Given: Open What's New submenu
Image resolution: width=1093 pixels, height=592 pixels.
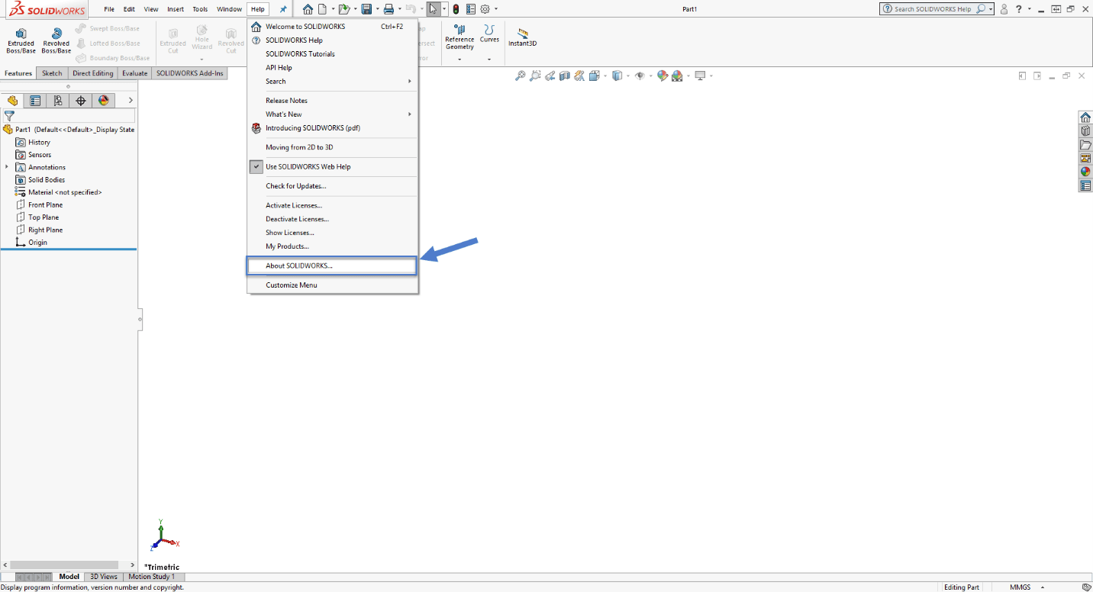Looking at the screenshot, I should pos(332,114).
